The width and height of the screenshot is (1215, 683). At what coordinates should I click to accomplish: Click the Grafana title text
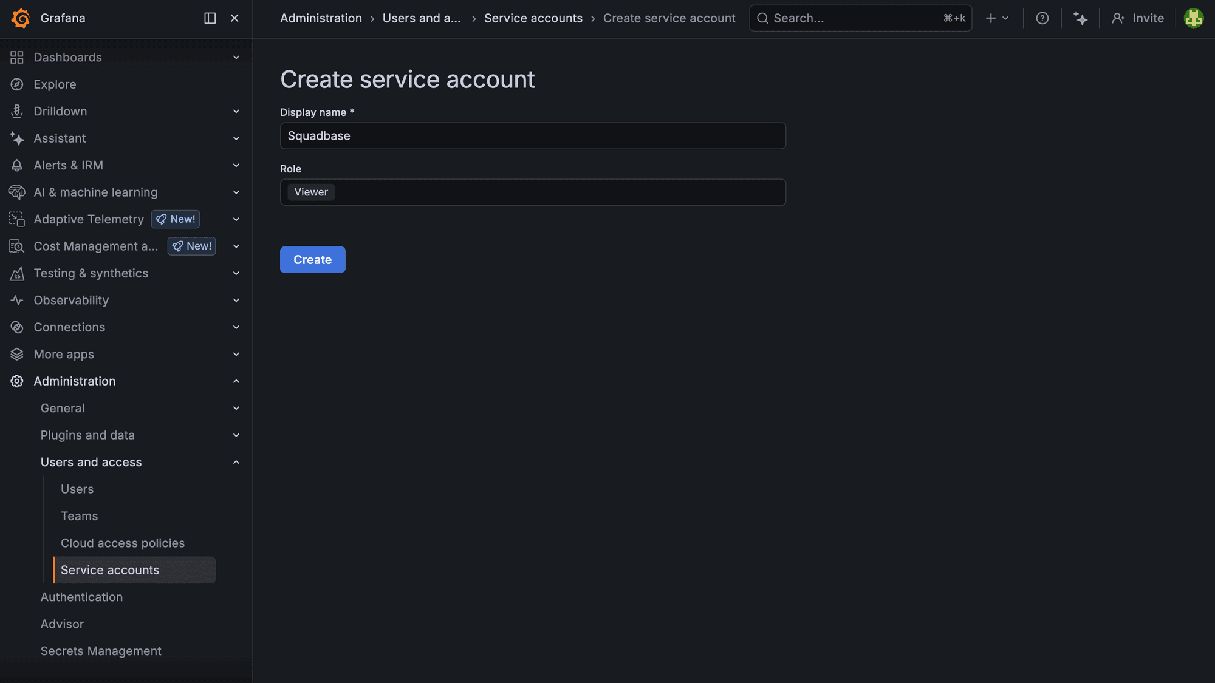63,18
